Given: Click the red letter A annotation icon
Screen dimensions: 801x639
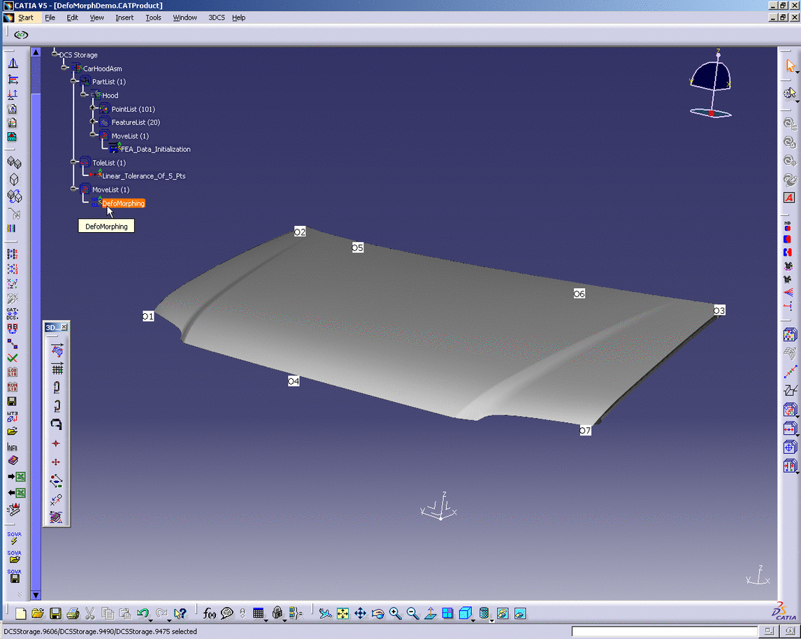Looking at the screenshot, I should point(789,198).
